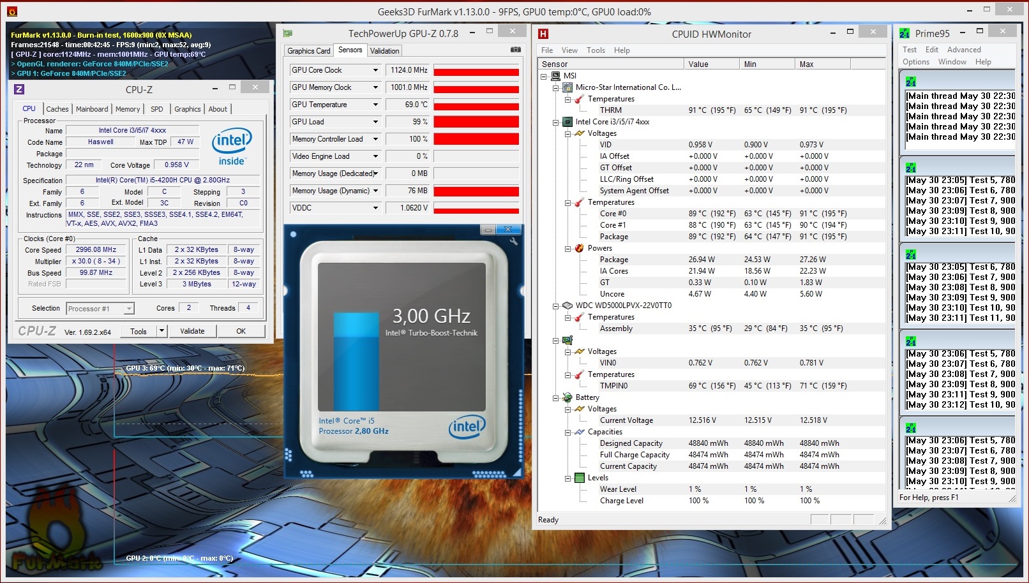Open HWMonitor File menu

547,50
